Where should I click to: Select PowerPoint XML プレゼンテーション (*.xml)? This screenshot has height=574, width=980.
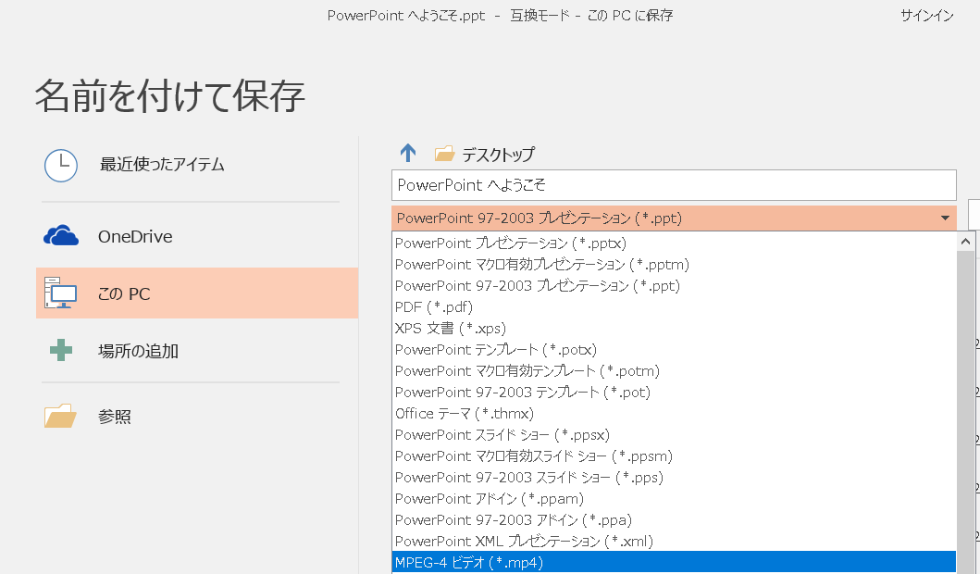tap(674, 541)
